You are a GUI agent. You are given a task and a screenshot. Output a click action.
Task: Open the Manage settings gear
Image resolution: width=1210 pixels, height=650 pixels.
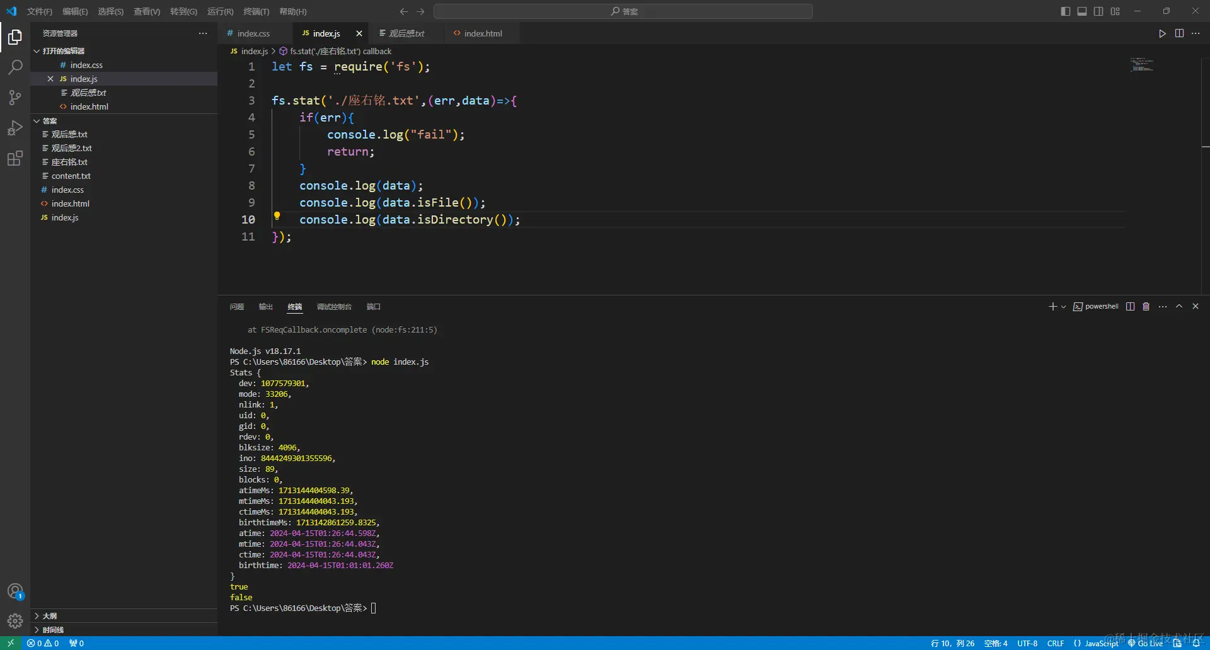tap(15, 621)
